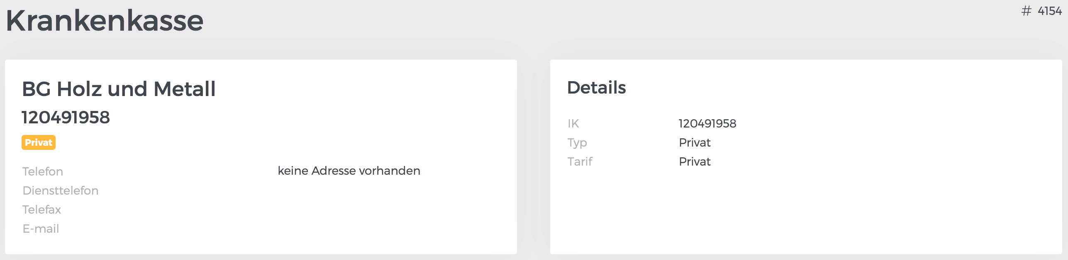
Task: Select the right Details card
Action: [805, 157]
